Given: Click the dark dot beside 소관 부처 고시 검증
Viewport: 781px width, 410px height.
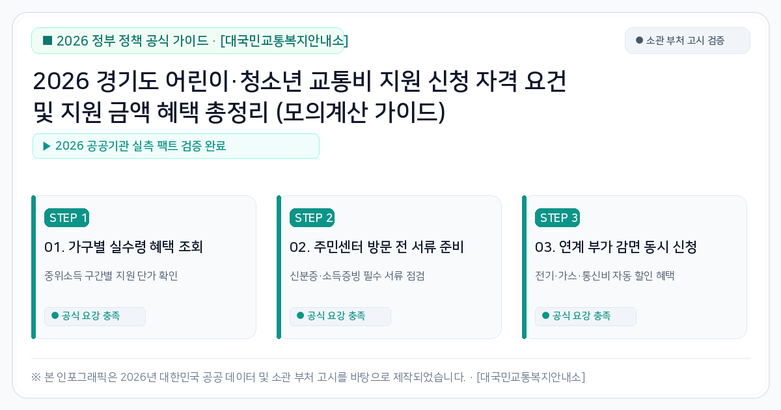Looking at the screenshot, I should click(639, 40).
